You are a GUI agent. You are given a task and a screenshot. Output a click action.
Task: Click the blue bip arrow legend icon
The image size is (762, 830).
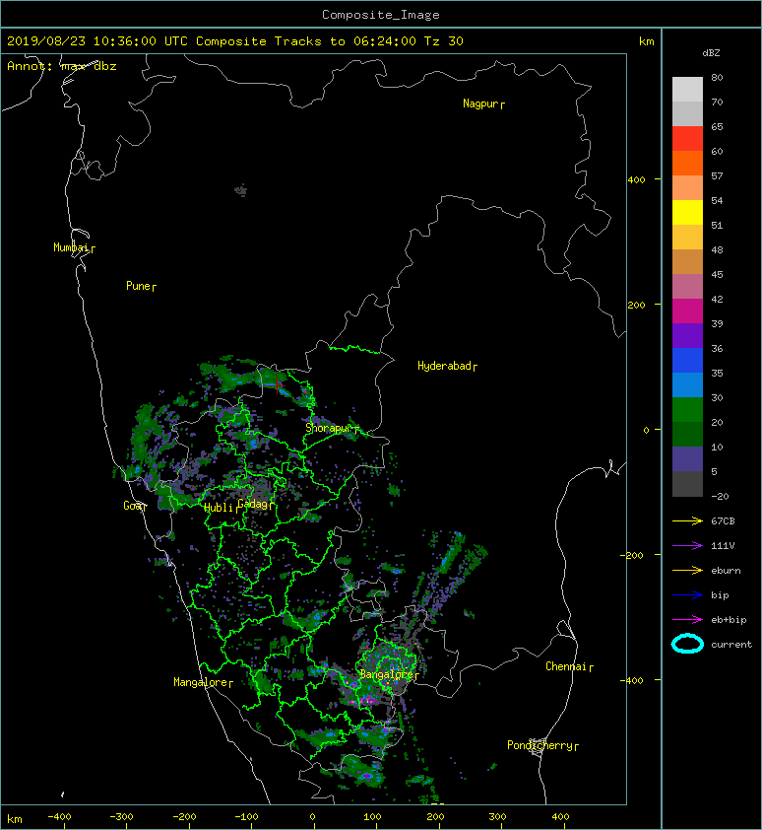tap(687, 595)
